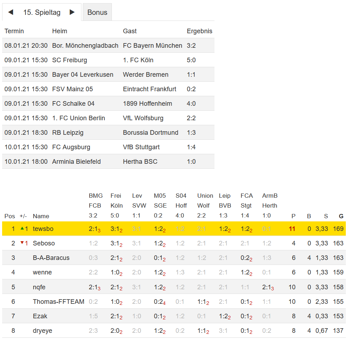Image resolution: width=349 pixels, height=342 pixels.
Task: Sort ranking by P column header
Action: 293,216
